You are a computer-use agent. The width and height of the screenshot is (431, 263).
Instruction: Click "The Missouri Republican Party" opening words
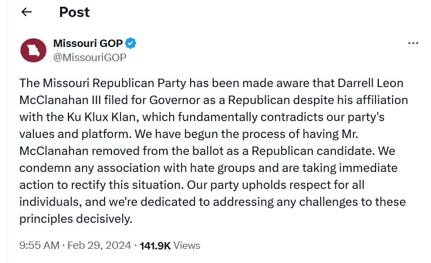102,83
